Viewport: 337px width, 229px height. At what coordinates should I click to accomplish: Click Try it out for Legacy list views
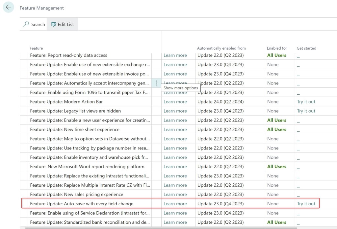pyautogui.click(x=306, y=111)
